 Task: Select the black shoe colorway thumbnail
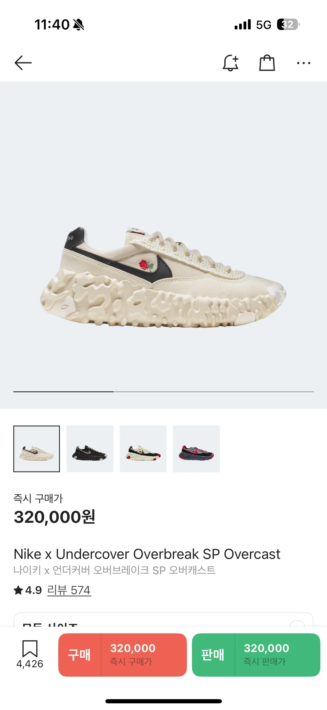click(x=90, y=449)
